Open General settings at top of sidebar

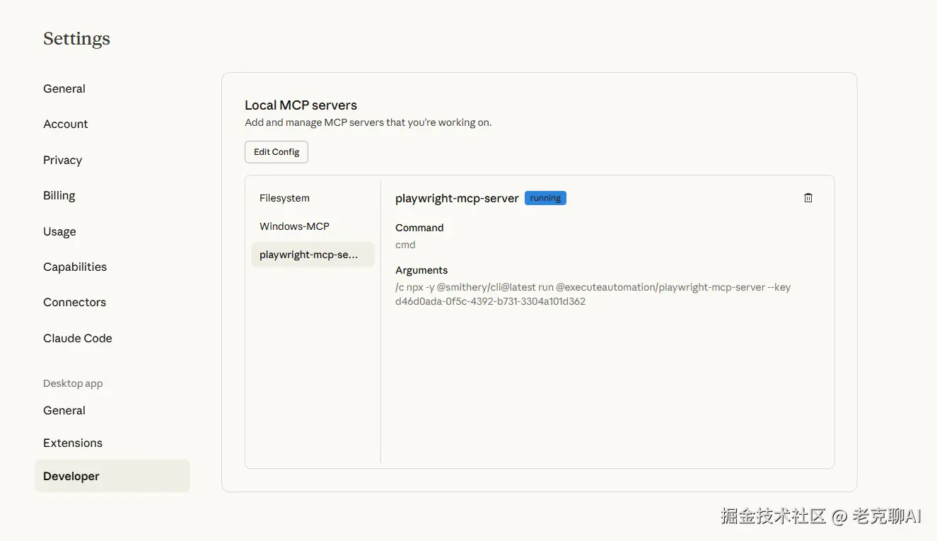click(64, 88)
